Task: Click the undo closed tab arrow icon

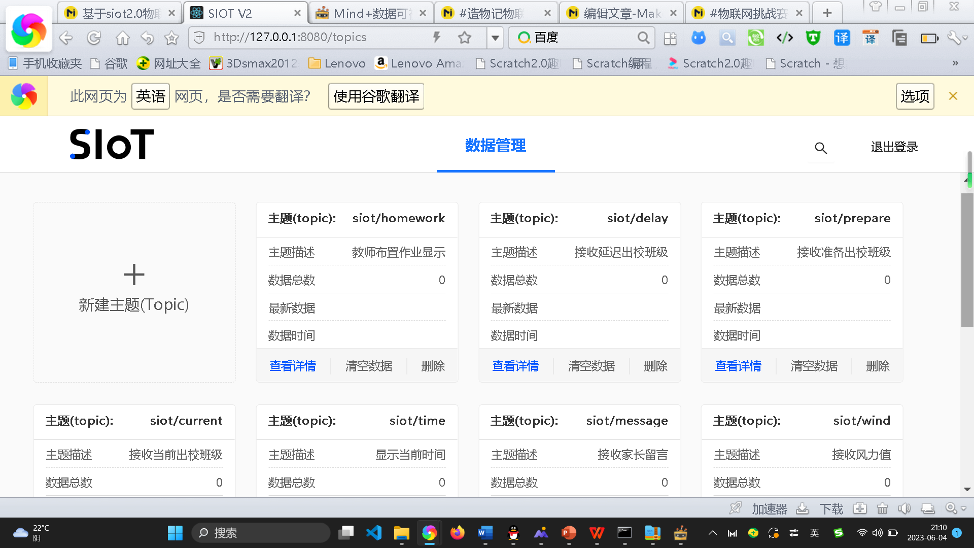Action: (147, 38)
